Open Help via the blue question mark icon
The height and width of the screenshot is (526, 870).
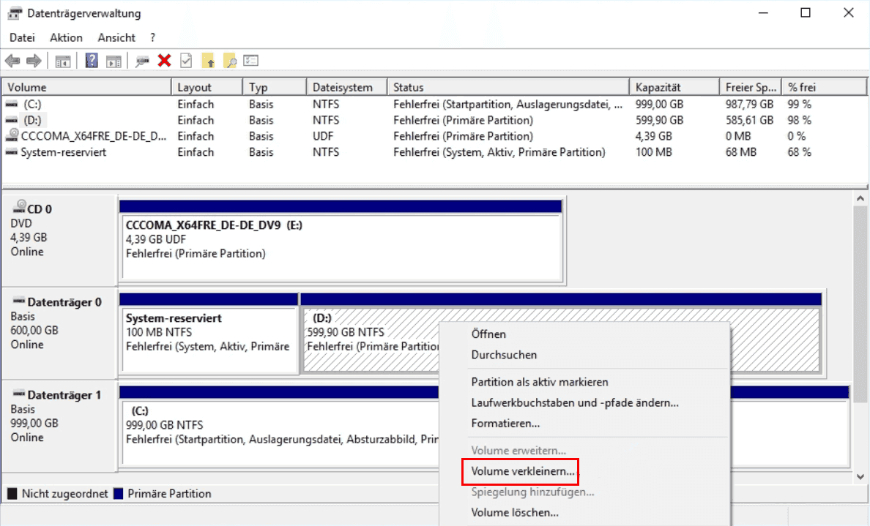[92, 61]
